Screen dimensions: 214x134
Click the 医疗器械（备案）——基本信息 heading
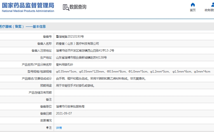[23, 27]
